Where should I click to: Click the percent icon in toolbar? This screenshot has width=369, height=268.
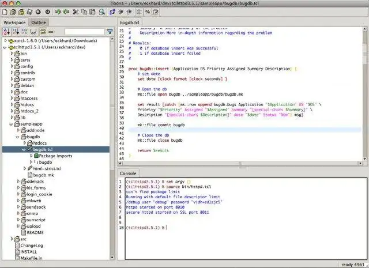(147, 12)
